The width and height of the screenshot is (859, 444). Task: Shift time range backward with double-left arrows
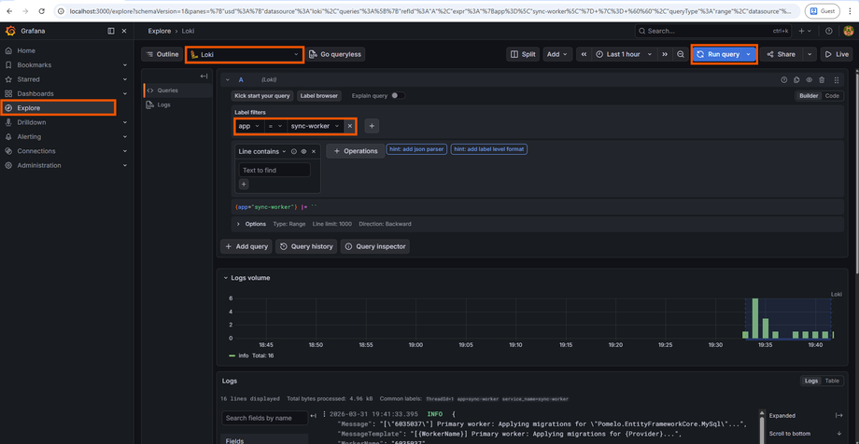click(584, 54)
